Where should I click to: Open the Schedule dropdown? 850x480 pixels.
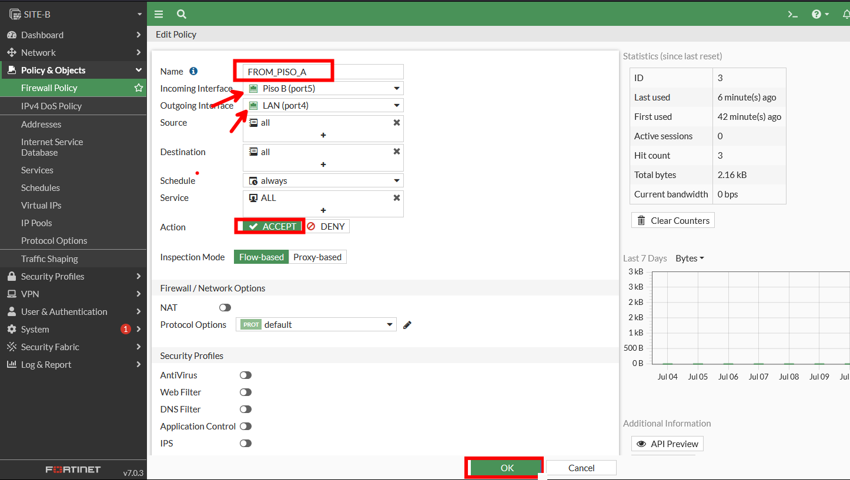click(323, 181)
